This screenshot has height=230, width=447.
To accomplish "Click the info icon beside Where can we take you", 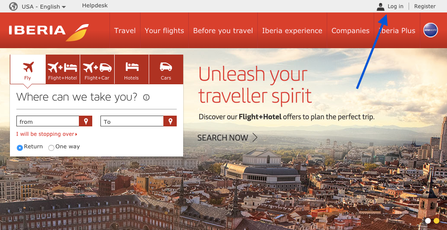I will click(146, 98).
